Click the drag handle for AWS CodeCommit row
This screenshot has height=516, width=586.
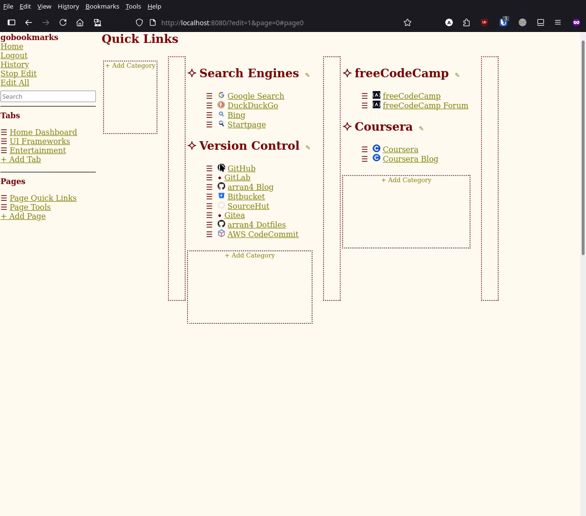point(209,234)
